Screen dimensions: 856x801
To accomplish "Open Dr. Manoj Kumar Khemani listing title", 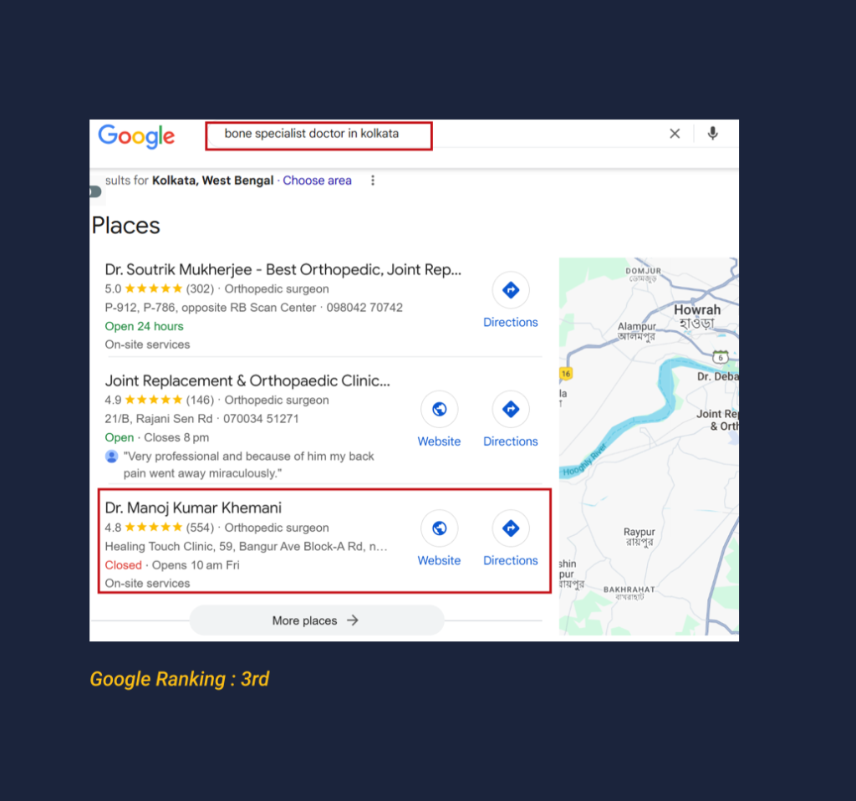I will point(193,508).
